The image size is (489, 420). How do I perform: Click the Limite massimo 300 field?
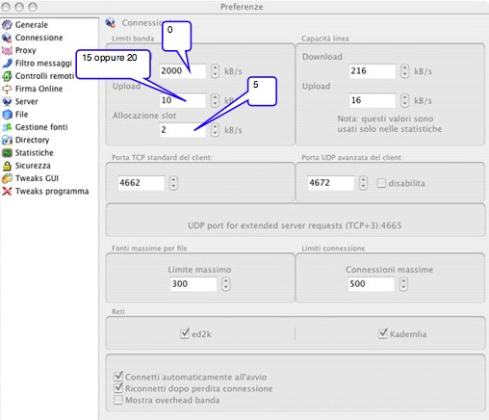193,284
